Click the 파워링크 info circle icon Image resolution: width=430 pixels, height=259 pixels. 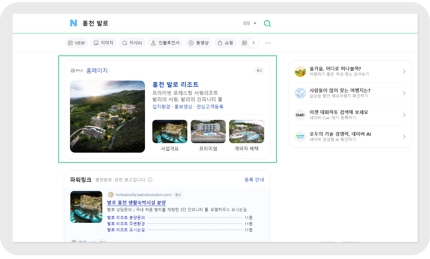click(x=150, y=180)
